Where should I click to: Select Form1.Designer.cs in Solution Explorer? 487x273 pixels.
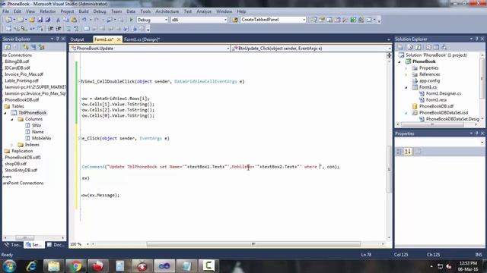(x=443, y=93)
